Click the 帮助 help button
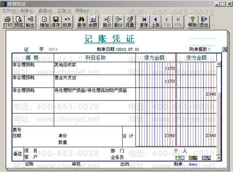Screen dimensions: 233x172 (x=193, y=22)
